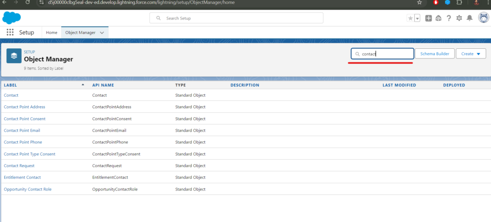Viewport: 491px width, 222px height.
Task: View site information icon in address bar
Action: coord(42,2)
